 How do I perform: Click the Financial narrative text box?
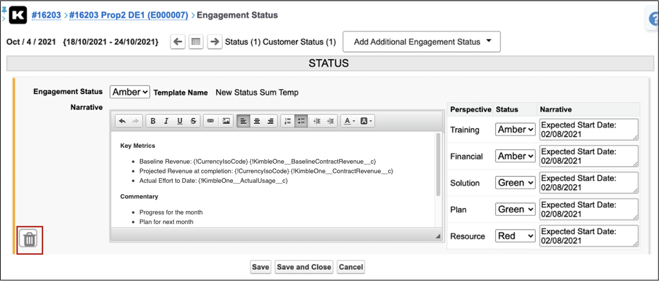tap(589, 156)
